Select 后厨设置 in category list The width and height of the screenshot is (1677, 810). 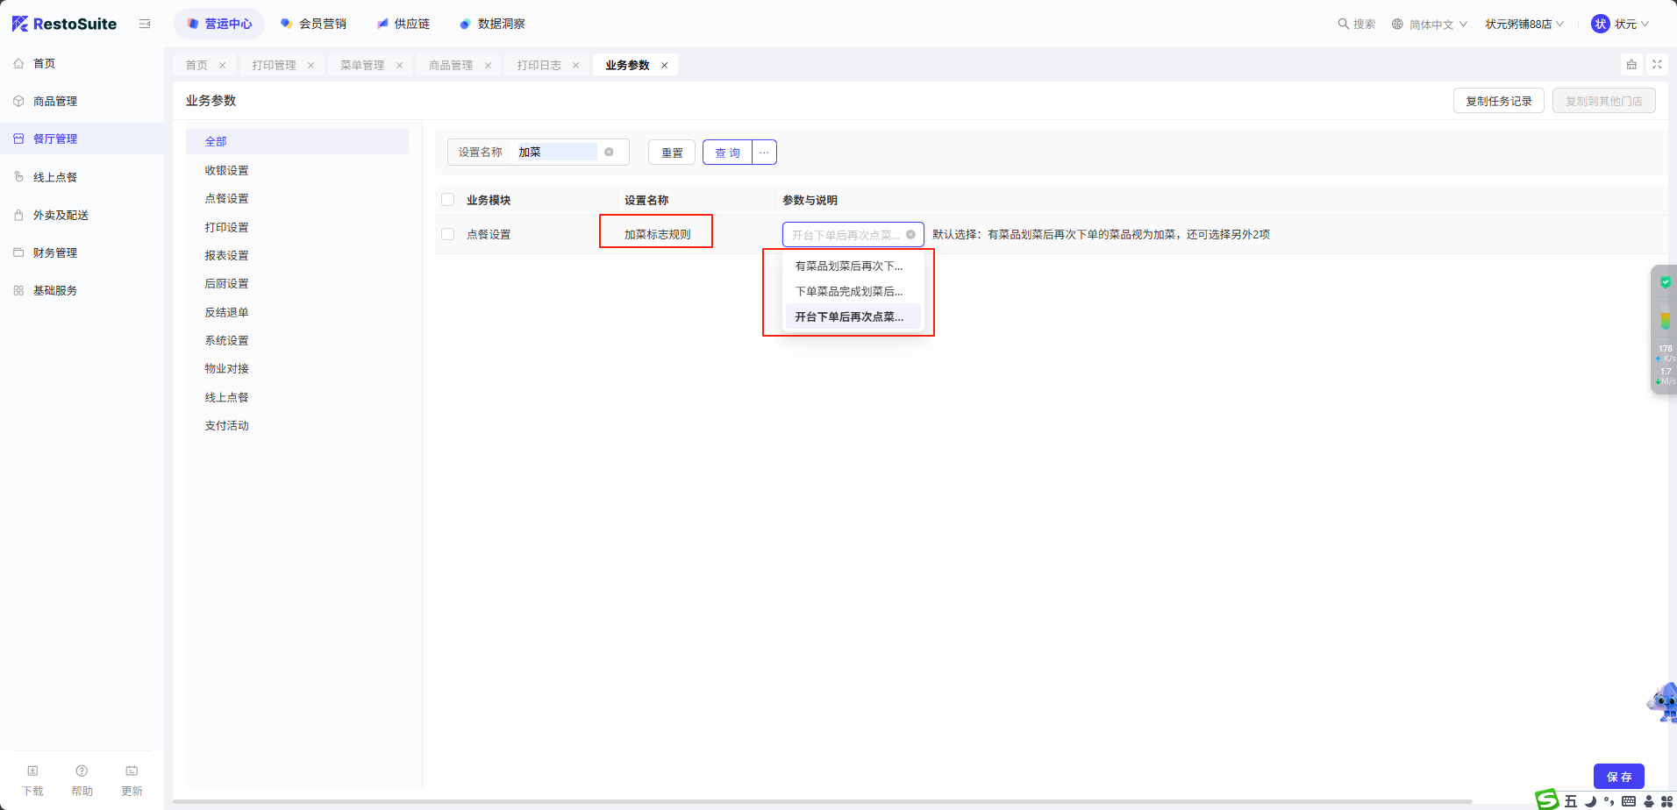(226, 284)
